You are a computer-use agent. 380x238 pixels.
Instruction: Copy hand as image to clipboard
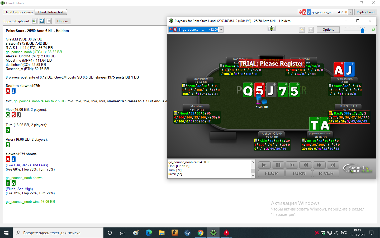click(35, 21)
